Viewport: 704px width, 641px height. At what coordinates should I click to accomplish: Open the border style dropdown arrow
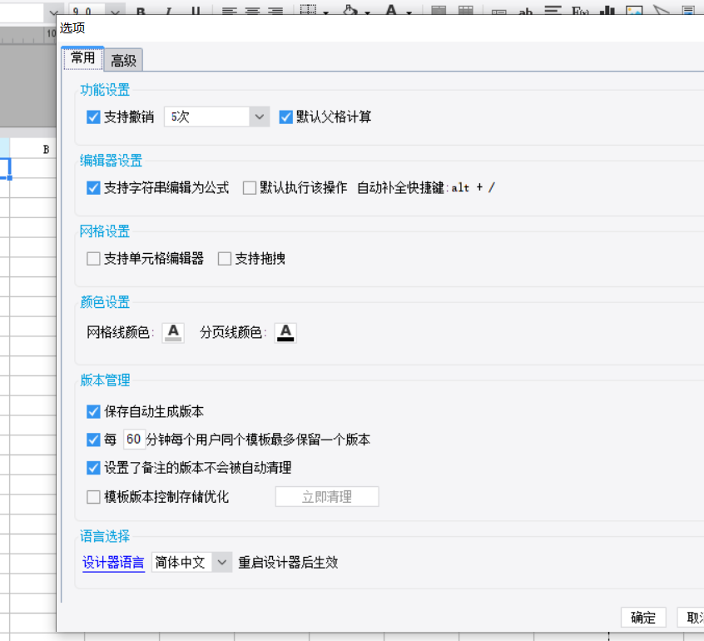(326, 12)
